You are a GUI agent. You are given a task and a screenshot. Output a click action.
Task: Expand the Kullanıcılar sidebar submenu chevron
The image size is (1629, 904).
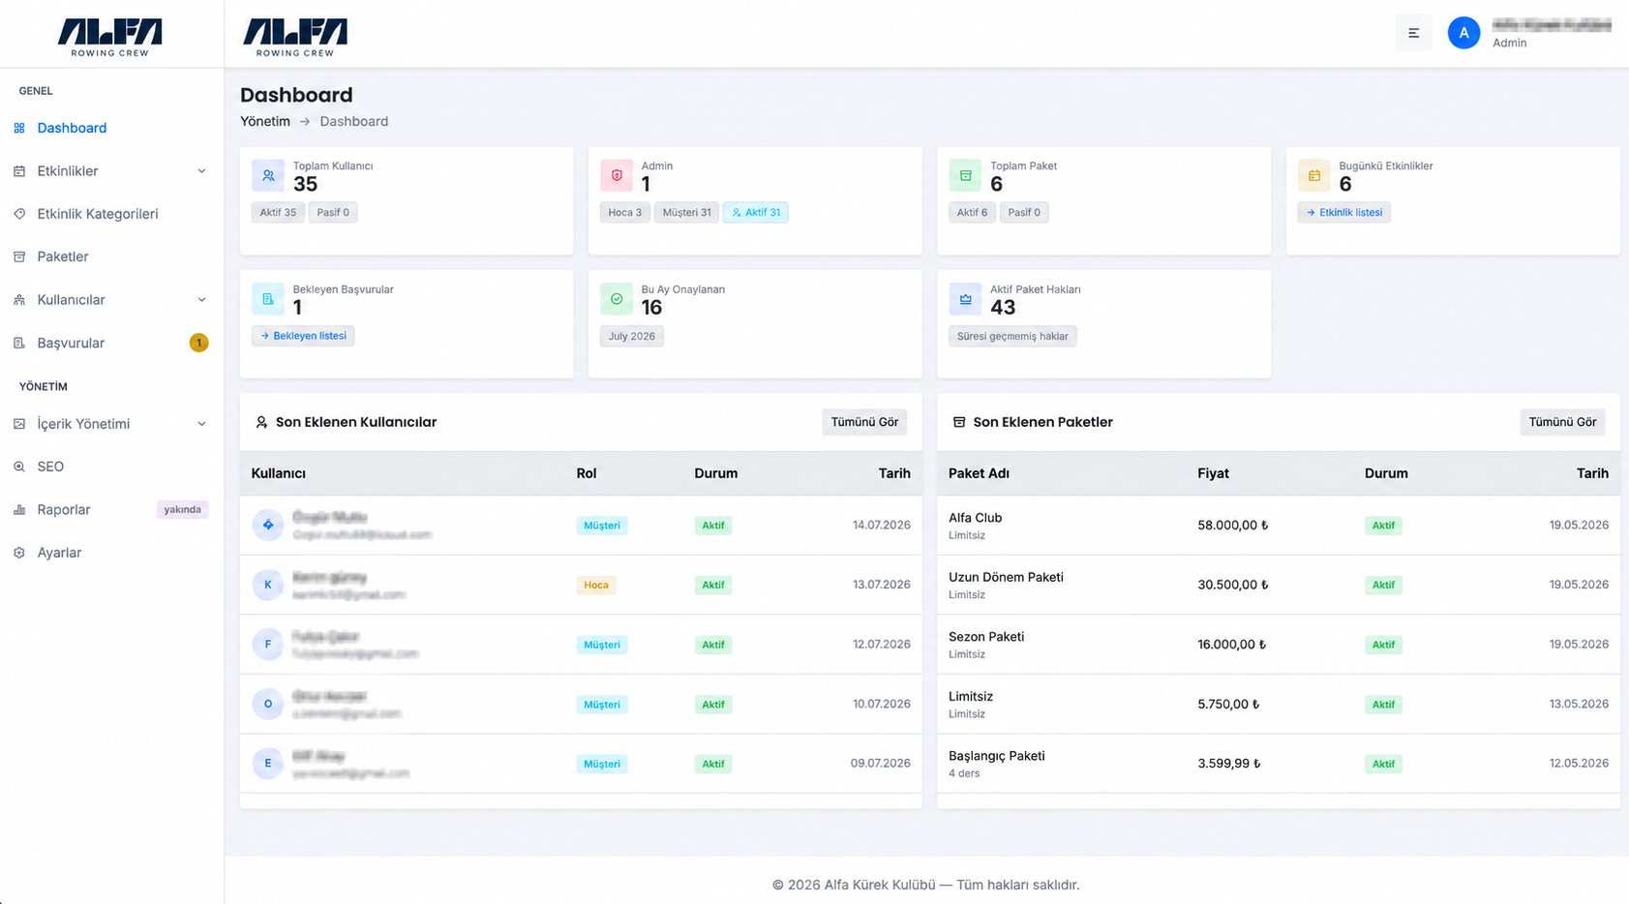[x=201, y=300]
